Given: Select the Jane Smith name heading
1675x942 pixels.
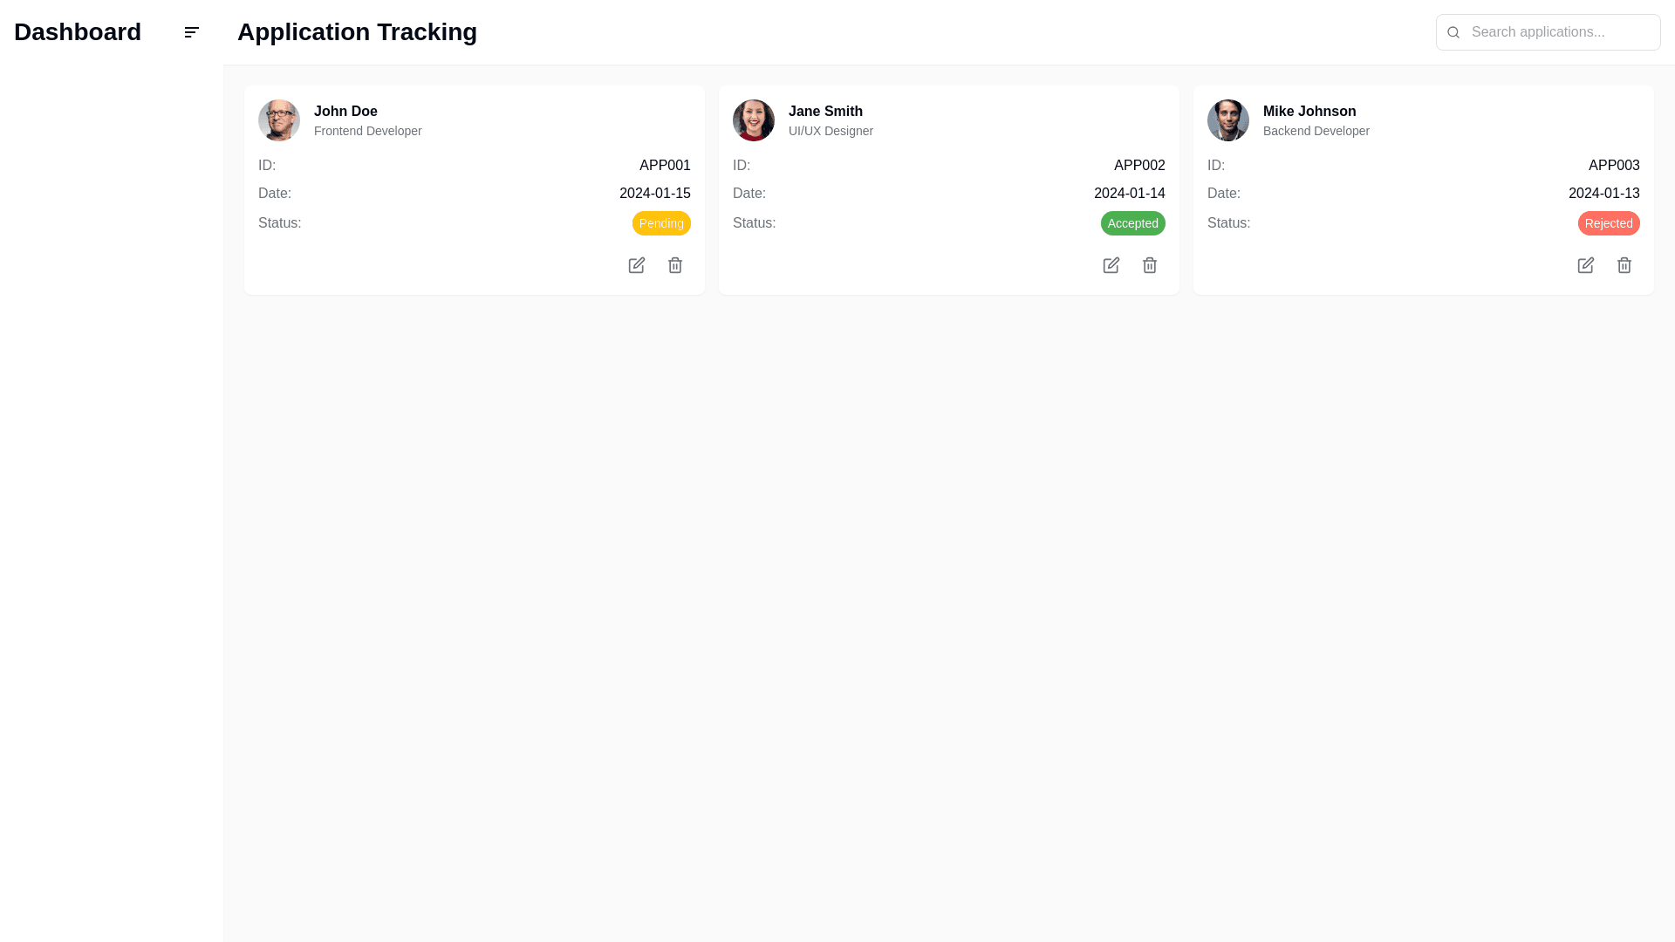Looking at the screenshot, I should coord(825,112).
